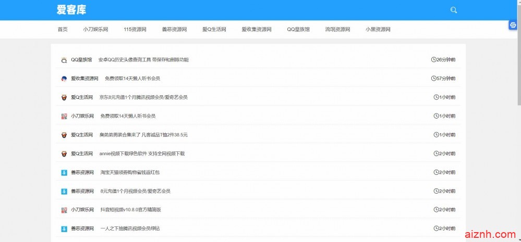Click the 爱客库 site logo
Image resolution: width=521 pixels, height=242 pixels.
click(x=71, y=10)
